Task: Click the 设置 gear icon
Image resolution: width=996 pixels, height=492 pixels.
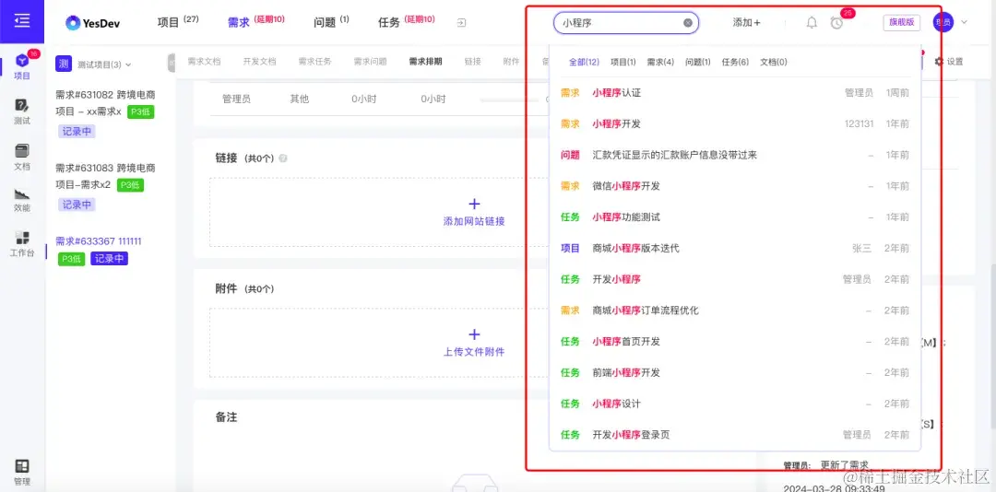Action: click(940, 62)
